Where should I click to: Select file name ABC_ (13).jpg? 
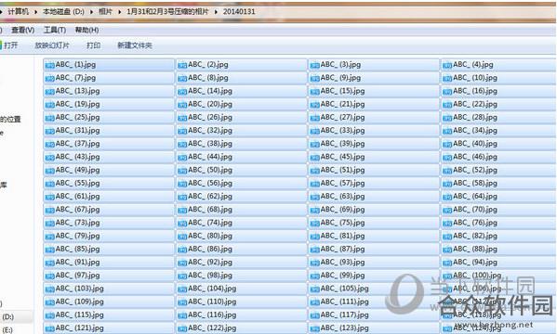click(x=78, y=91)
